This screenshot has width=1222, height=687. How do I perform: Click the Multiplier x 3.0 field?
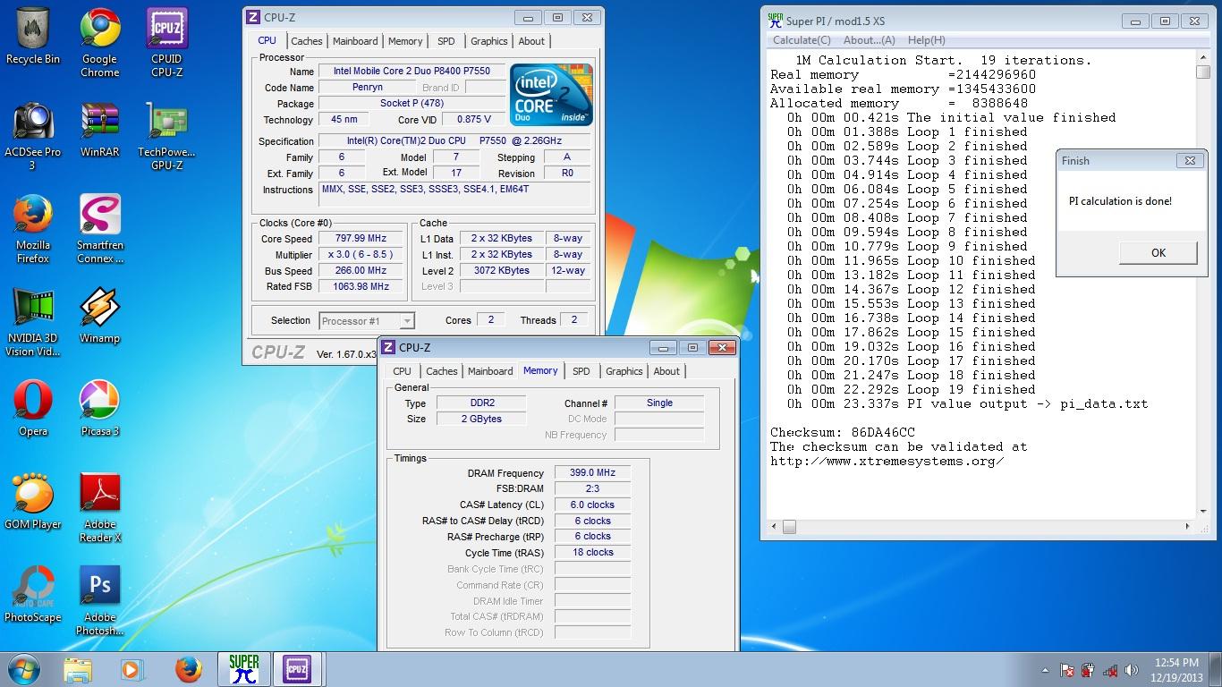tap(361, 255)
